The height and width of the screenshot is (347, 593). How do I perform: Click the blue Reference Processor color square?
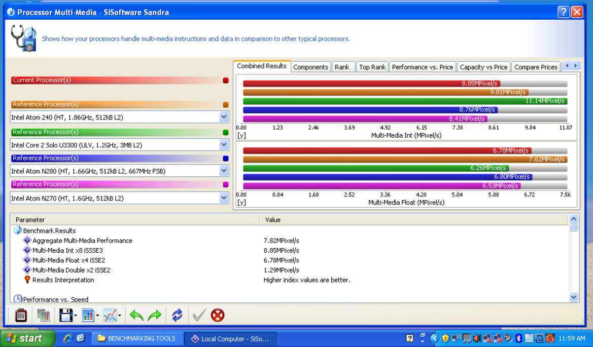[226, 158]
